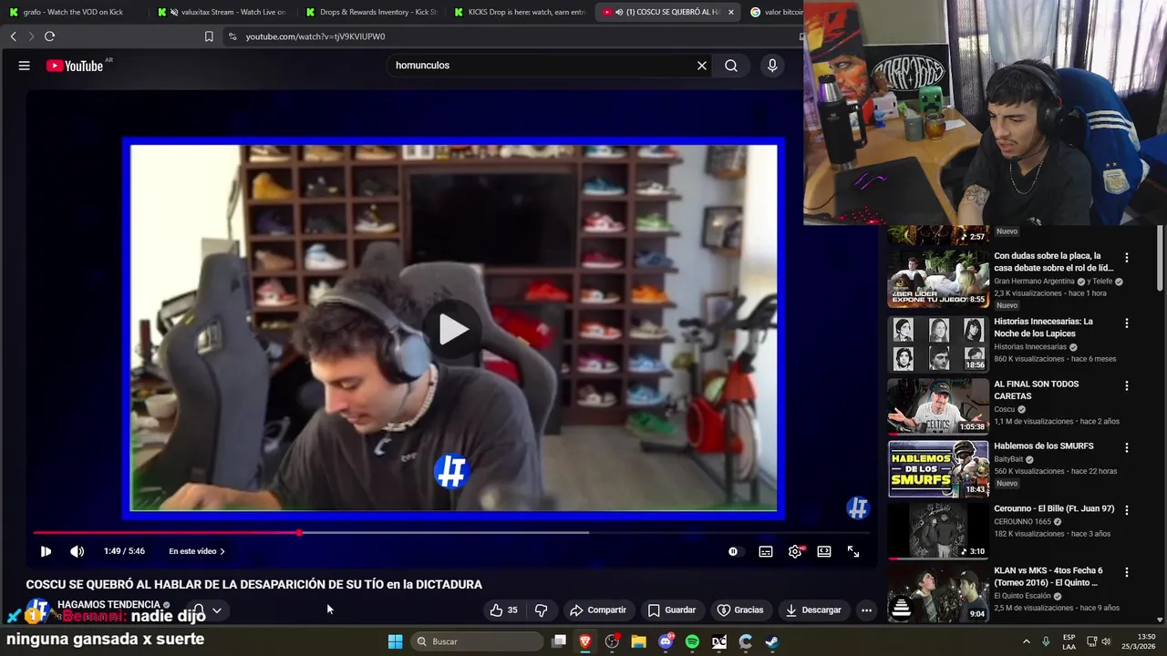The image size is (1167, 656).
Task: Switch to the 'valor bitcoin' browser tab
Action: [x=775, y=12]
